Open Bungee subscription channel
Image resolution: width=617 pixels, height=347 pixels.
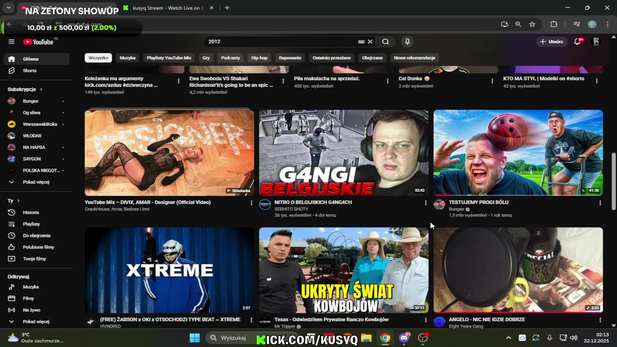(37, 101)
